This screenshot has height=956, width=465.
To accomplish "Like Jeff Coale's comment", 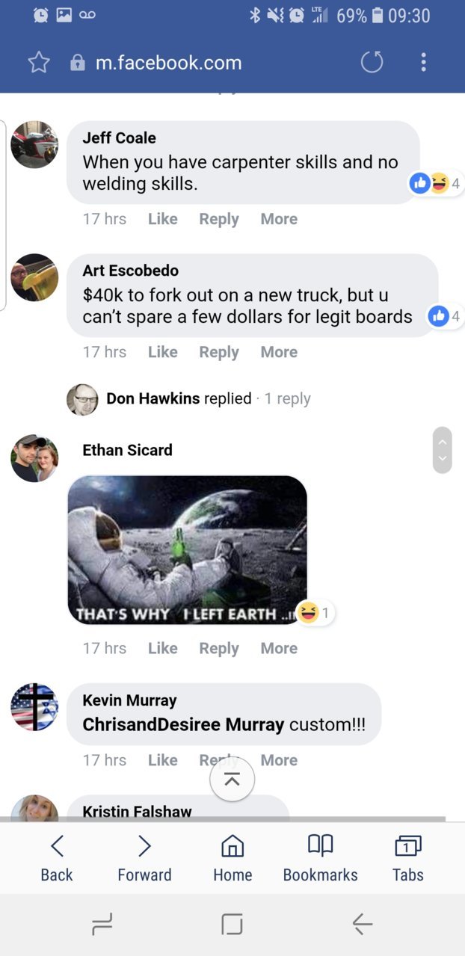I will click(x=162, y=219).
